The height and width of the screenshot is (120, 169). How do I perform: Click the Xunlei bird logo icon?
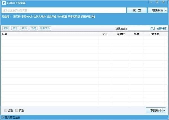[x=4, y=3]
